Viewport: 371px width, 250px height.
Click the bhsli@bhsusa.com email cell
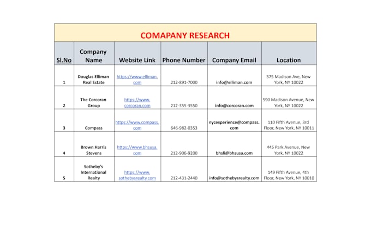click(235, 144)
